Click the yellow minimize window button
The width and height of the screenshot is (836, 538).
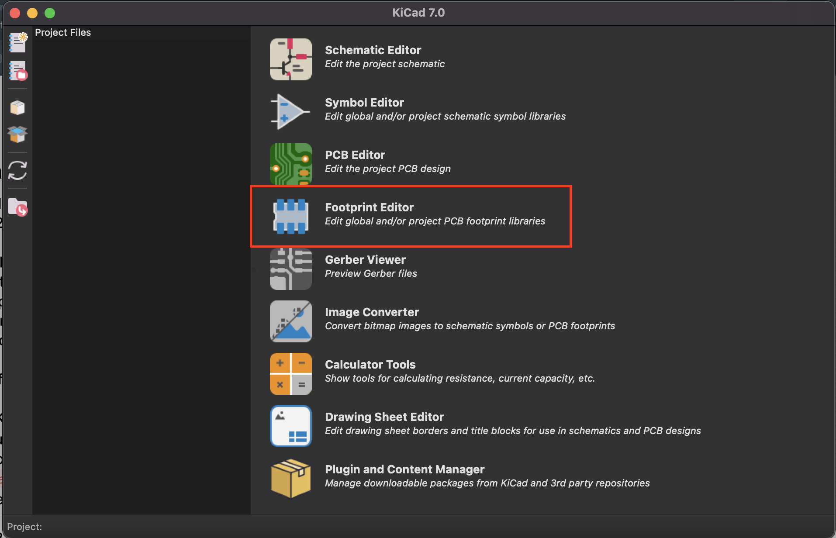(32, 13)
